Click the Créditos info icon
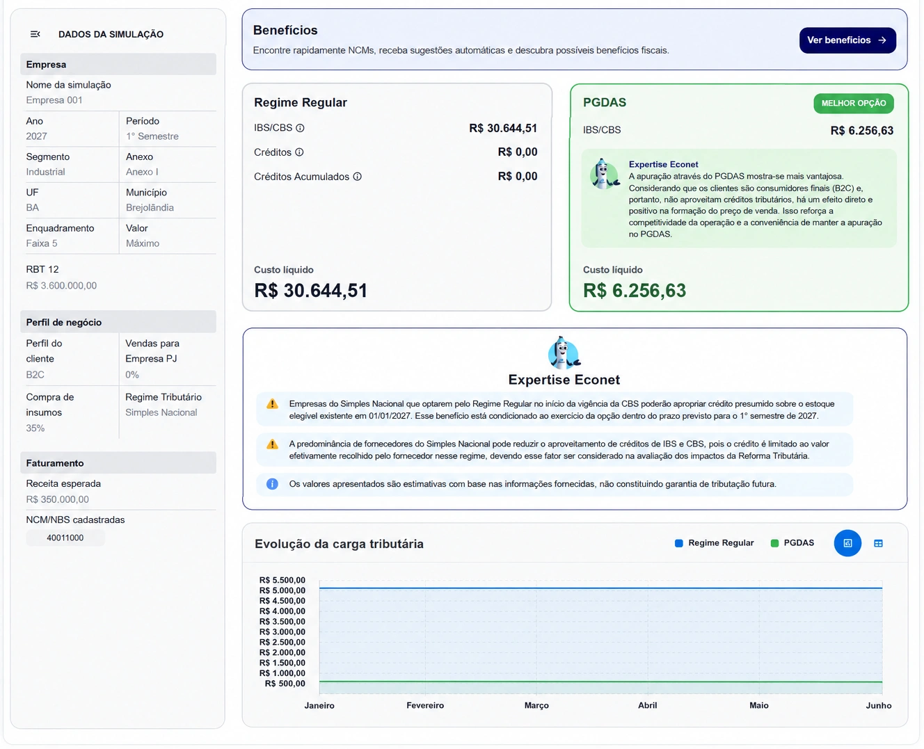The width and height of the screenshot is (924, 749). coord(299,152)
